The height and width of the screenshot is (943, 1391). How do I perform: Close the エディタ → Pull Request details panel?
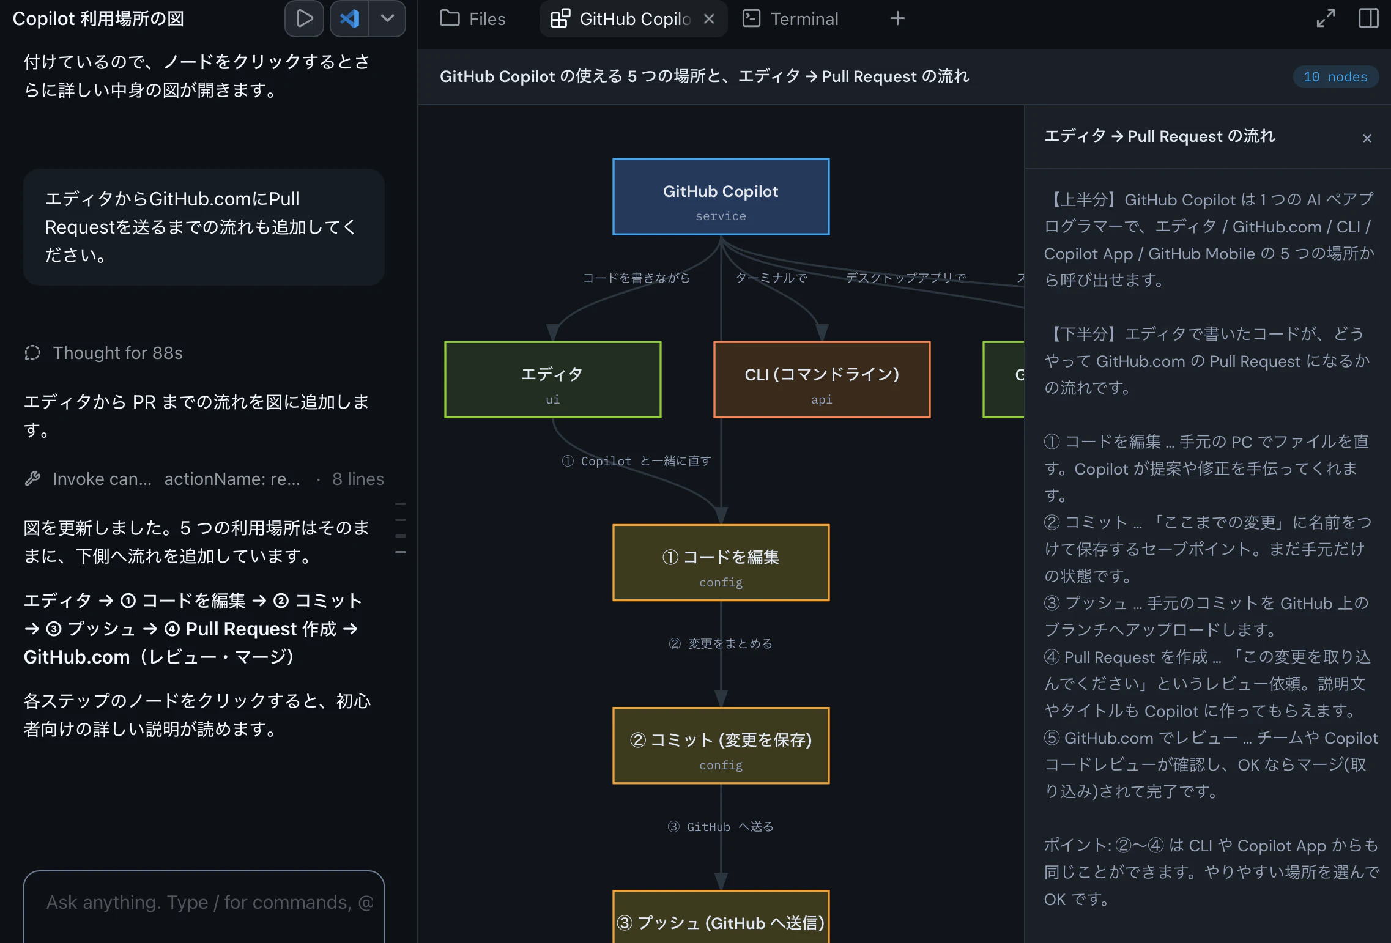tap(1367, 138)
